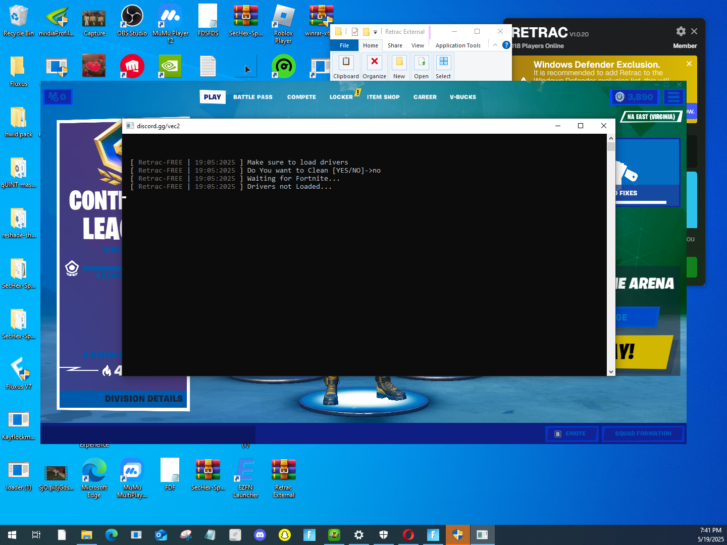Open Opera browser from the taskbar
This screenshot has height=545, width=727.
click(408, 535)
